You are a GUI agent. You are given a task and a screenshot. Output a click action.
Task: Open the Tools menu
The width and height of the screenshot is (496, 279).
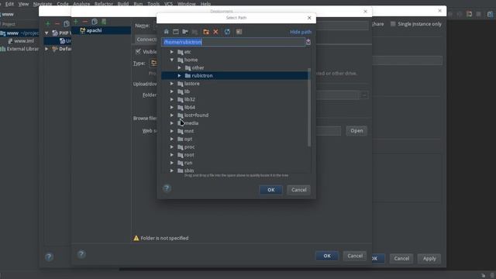[153, 4]
